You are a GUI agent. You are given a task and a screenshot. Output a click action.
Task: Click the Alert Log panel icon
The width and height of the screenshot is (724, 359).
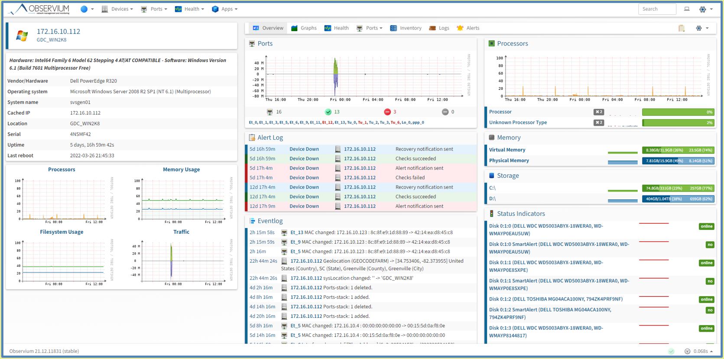coord(252,137)
